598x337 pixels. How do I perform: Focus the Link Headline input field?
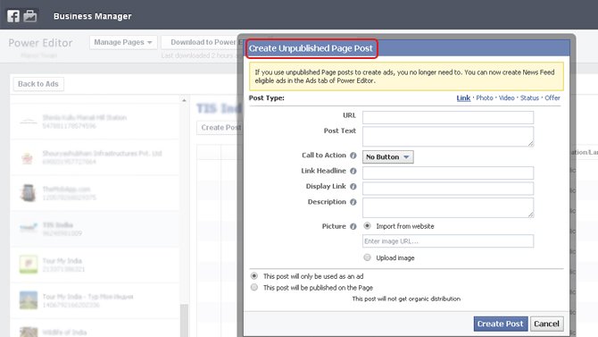click(x=448, y=173)
